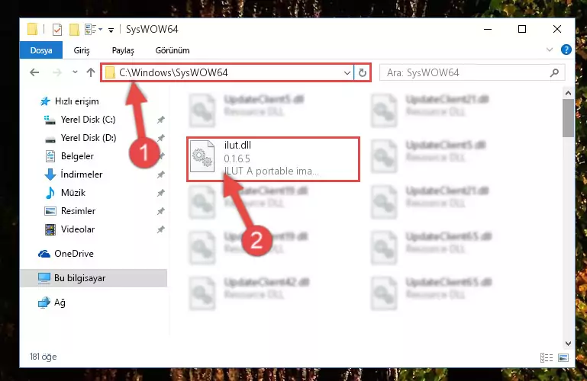Maximize the SysWOW64 window
Image resolution: width=587 pixels, height=381 pixels.
[x=522, y=29]
